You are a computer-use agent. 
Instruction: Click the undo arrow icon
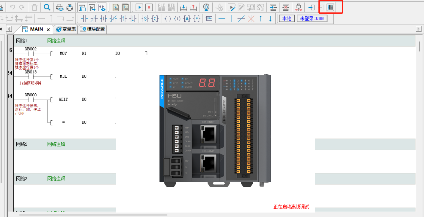(12, 7)
